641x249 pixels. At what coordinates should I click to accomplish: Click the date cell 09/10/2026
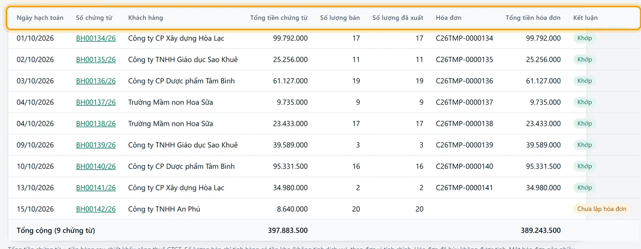click(x=35, y=145)
